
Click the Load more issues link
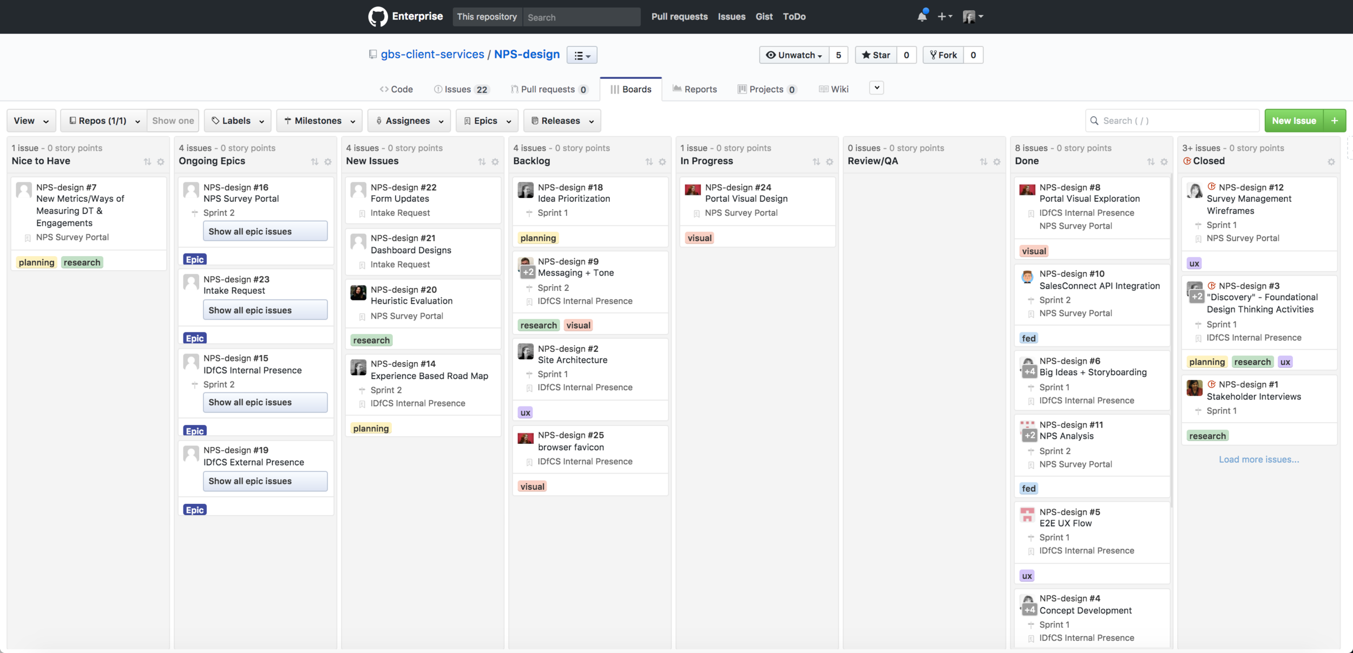1259,459
